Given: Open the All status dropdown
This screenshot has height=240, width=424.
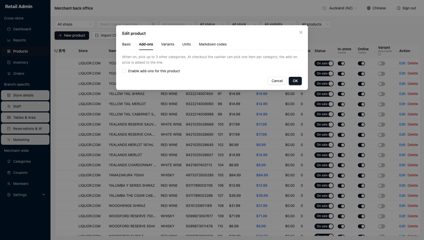Looking at the screenshot, I should tap(212, 24).
